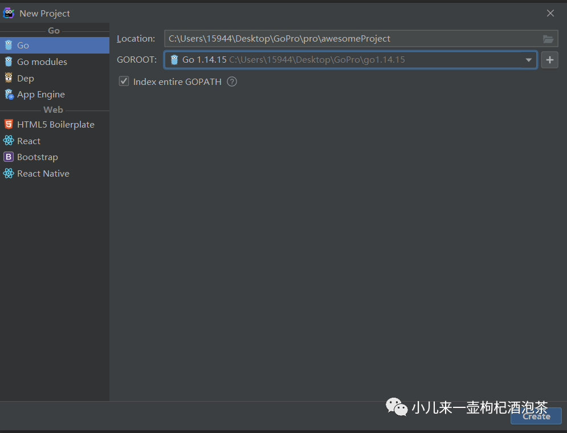Click the React Native atom icon
Viewport: 567px width, 433px height.
9,174
